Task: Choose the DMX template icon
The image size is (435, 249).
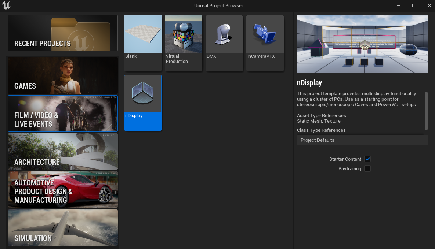Action: pyautogui.click(x=224, y=34)
